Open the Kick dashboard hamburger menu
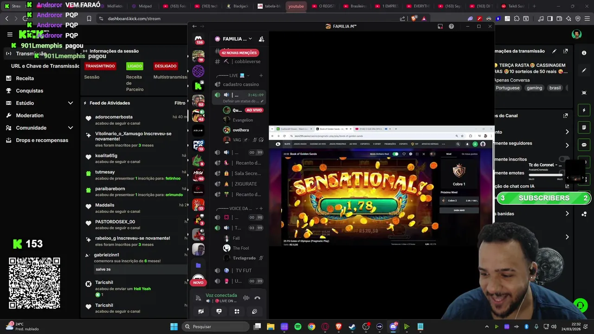Screen dimensions: 594x334 click(9, 34)
